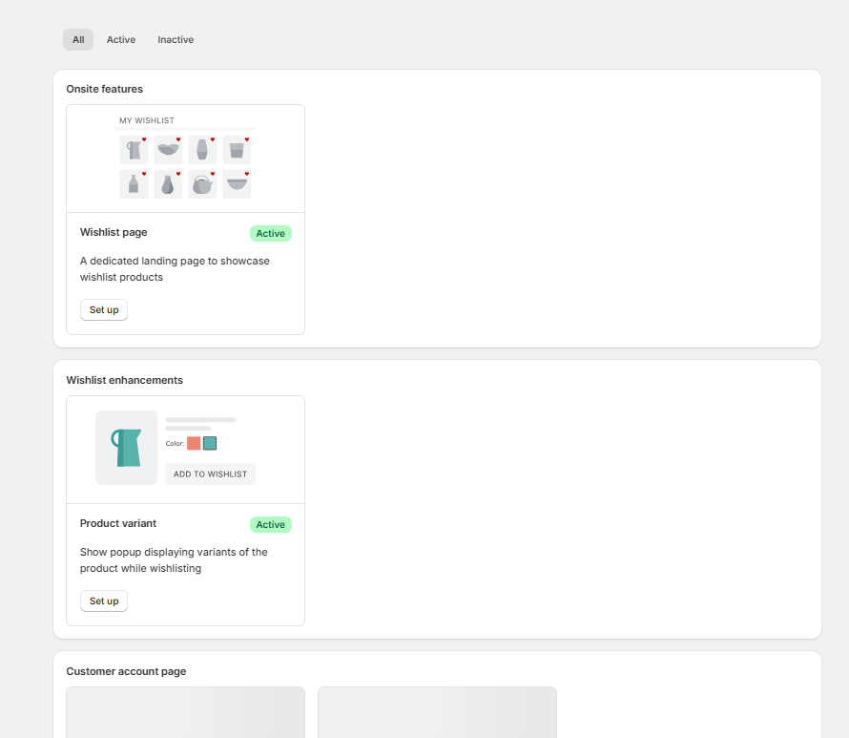Click Set up for Product variant

[x=104, y=601]
